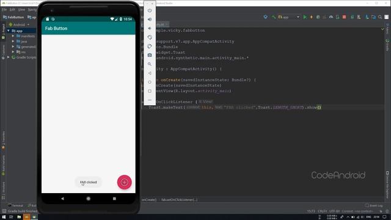Open search everywhere magnifier in toolbar

coord(380,17)
